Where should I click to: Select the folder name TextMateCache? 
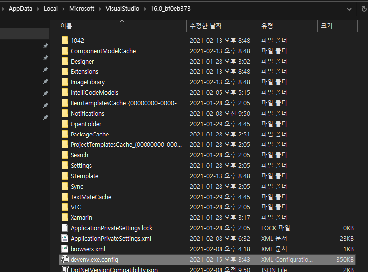[x=91, y=197]
